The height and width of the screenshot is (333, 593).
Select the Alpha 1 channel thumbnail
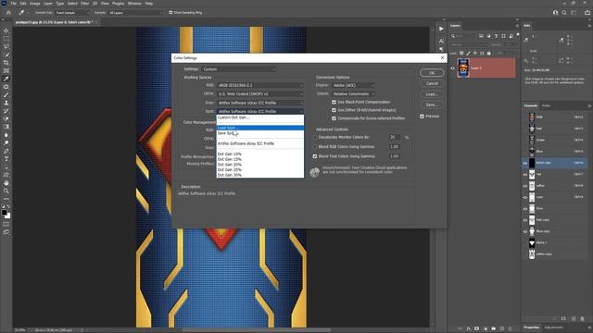[x=532, y=242]
